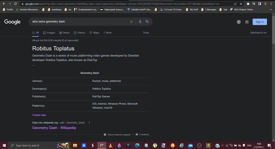275x149 pixels.
Task: Send Feedback on the featured snippet
Action: 142,134
